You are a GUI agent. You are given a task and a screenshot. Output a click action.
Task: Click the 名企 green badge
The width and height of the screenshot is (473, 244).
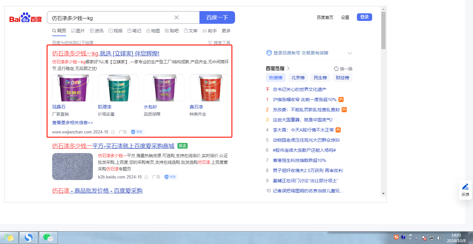183,146
